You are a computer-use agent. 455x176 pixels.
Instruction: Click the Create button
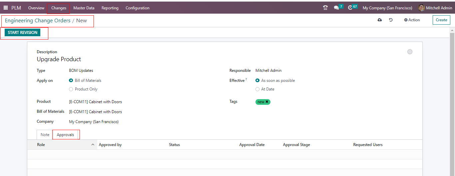coord(441,20)
